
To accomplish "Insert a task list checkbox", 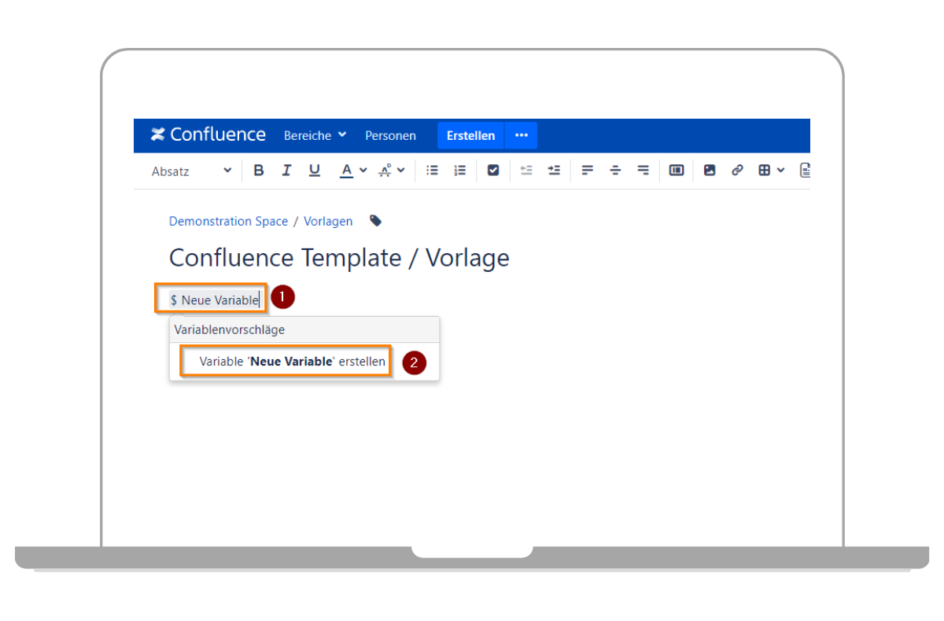I will tap(493, 171).
